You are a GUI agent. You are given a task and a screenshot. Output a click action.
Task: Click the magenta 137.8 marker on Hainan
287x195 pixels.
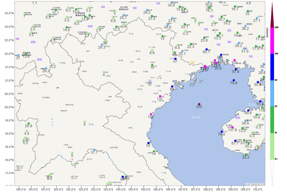pyautogui.click(x=233, y=127)
